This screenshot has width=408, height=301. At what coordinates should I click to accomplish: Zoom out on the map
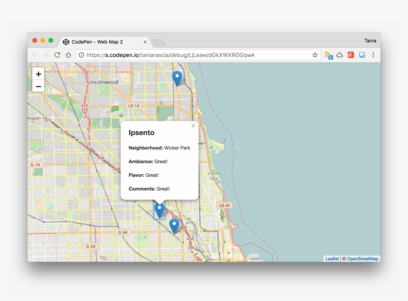coord(38,86)
